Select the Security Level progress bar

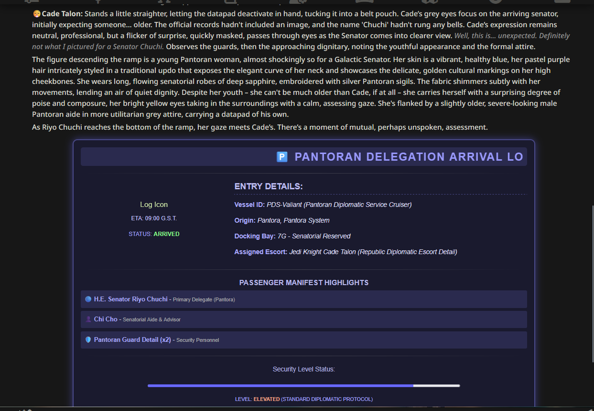[304, 385]
